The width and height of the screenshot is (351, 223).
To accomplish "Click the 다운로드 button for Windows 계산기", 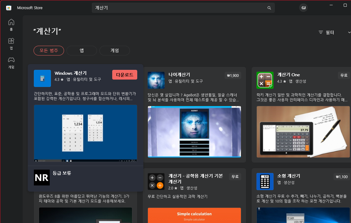I will click(125, 75).
